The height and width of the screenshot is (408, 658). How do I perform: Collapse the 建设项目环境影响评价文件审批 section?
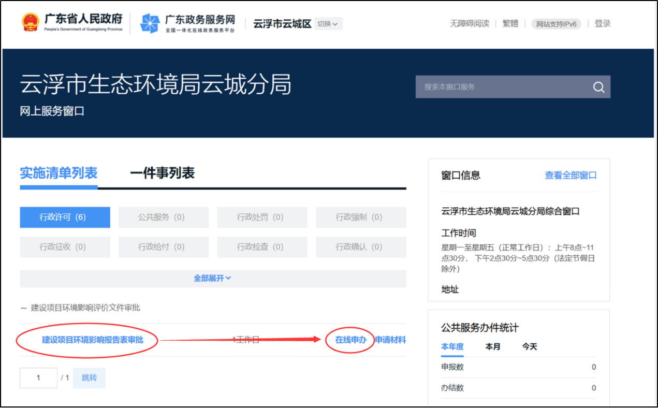[x=23, y=308]
